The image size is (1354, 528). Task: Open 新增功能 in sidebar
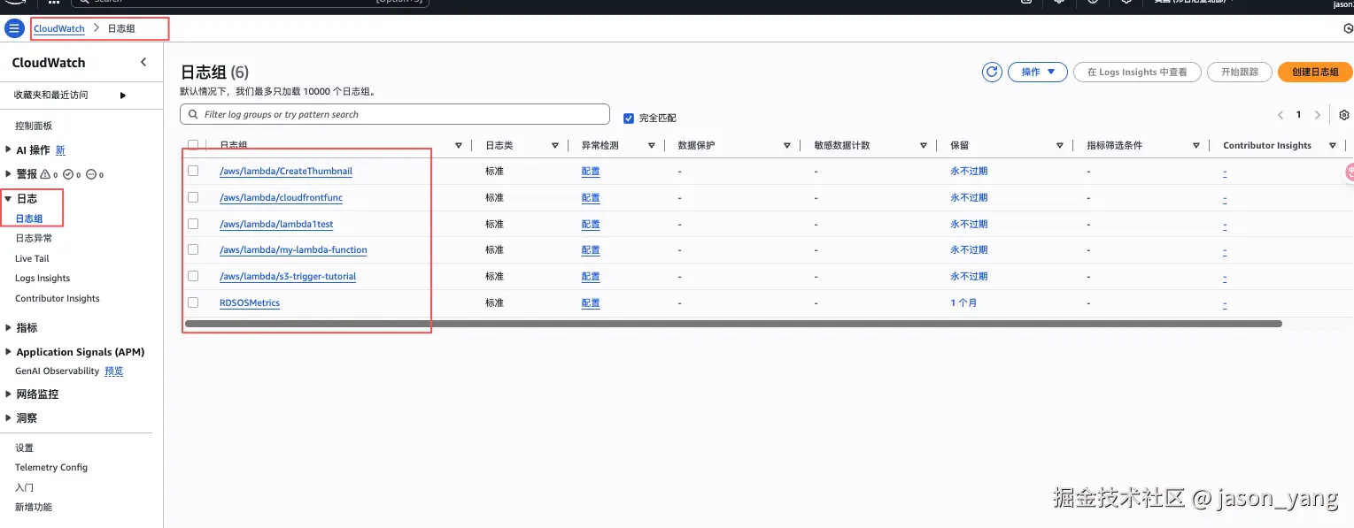(x=34, y=507)
